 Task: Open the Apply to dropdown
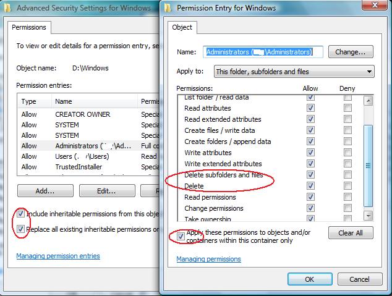pyautogui.click(x=294, y=72)
